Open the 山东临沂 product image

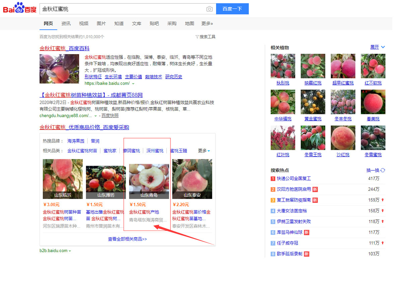(63, 179)
